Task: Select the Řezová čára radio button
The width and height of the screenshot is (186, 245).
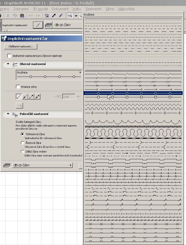Action: [x=23, y=143]
